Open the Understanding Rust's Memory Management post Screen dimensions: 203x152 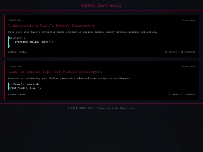pyautogui.click(x=52, y=26)
